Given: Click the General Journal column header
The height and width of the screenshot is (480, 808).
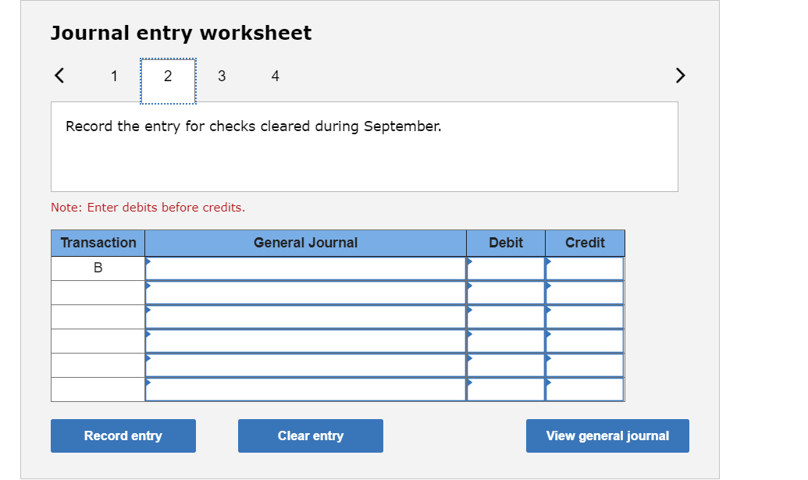Looking at the screenshot, I should [x=305, y=243].
